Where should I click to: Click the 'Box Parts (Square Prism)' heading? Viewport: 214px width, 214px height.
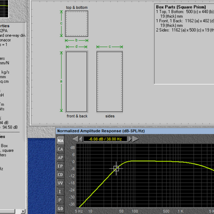point(181,7)
